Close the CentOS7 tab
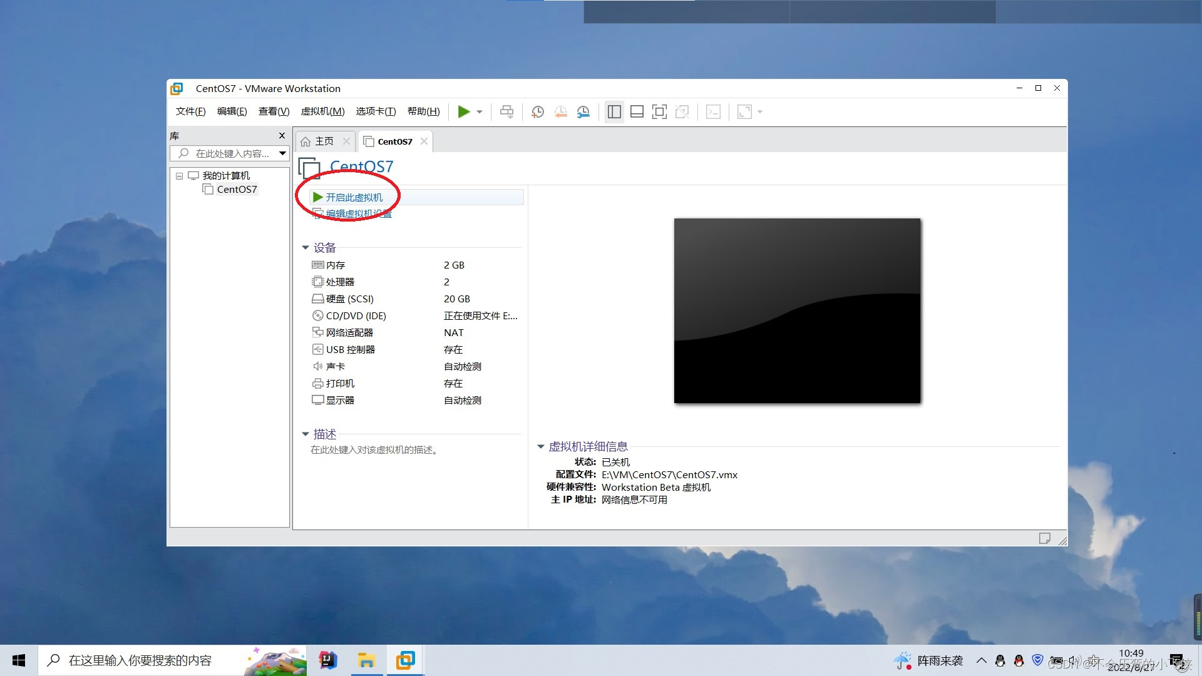The width and height of the screenshot is (1202, 676). point(424,141)
